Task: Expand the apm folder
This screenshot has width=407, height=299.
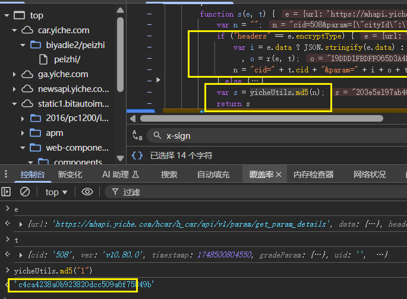Action: [23, 133]
